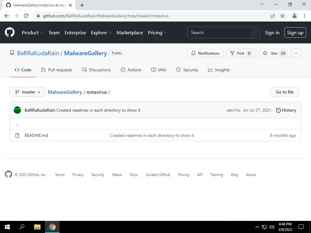Screen dimensions: 311x233
Task: Click the share page icon in address bar
Action: [x=273, y=16]
